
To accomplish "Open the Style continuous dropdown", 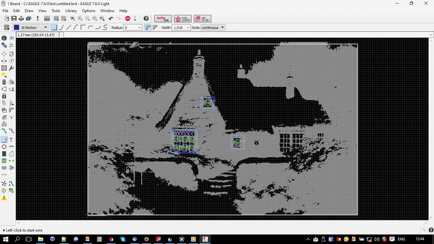I will click(x=213, y=28).
